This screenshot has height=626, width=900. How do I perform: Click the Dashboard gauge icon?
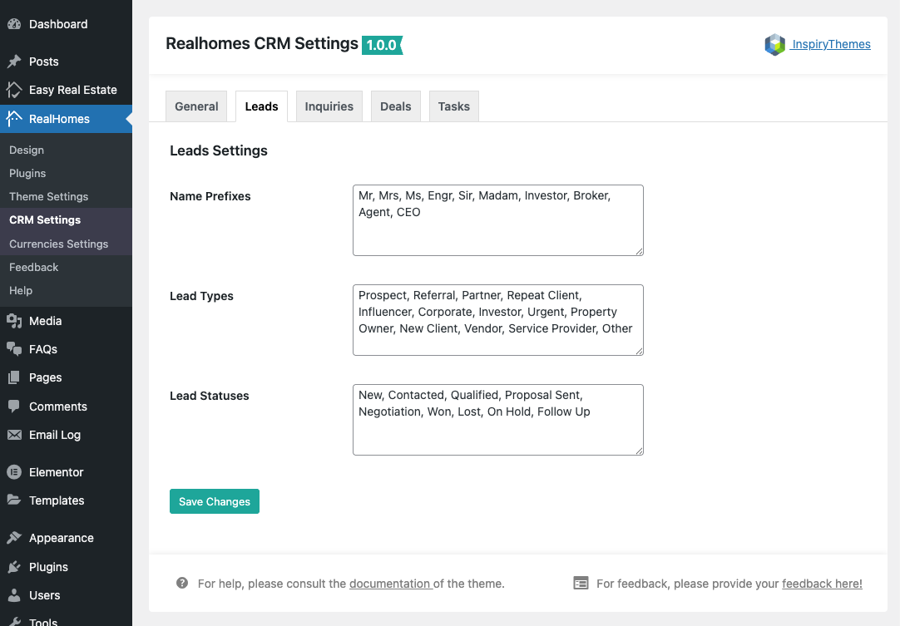tap(14, 24)
